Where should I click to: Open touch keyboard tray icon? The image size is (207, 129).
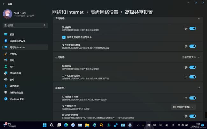[154, 125]
